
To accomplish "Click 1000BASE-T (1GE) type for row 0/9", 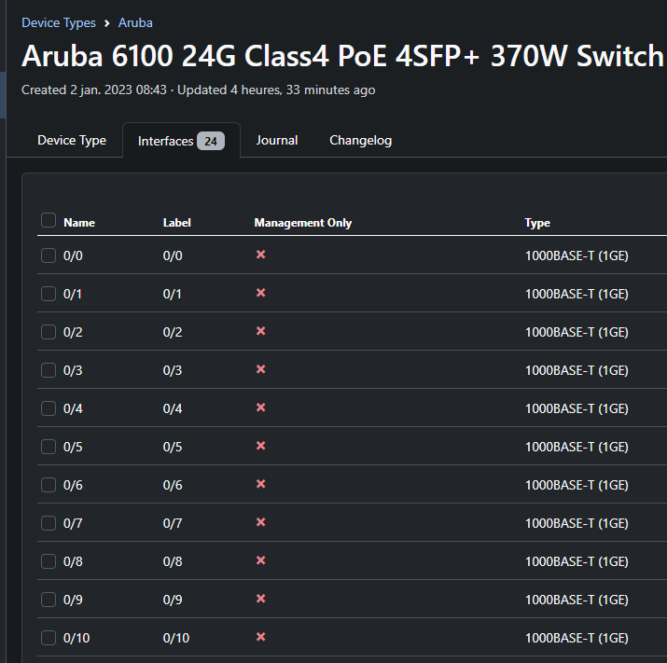I will (x=577, y=600).
